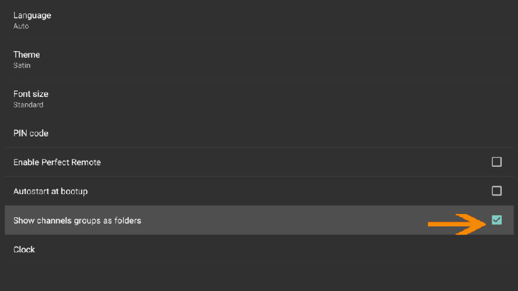Click the "Autostart at bootup" text

51,191
